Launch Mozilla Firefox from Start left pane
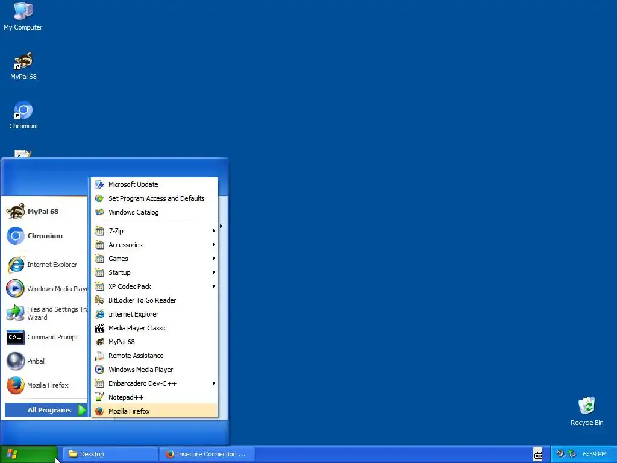617x463 pixels. (45, 385)
